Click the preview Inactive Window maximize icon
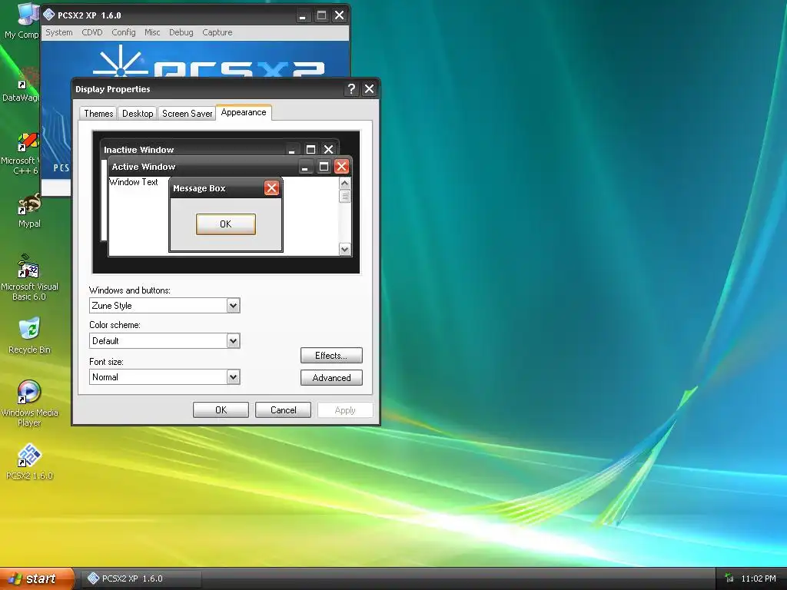The width and height of the screenshot is (787, 590). point(310,150)
